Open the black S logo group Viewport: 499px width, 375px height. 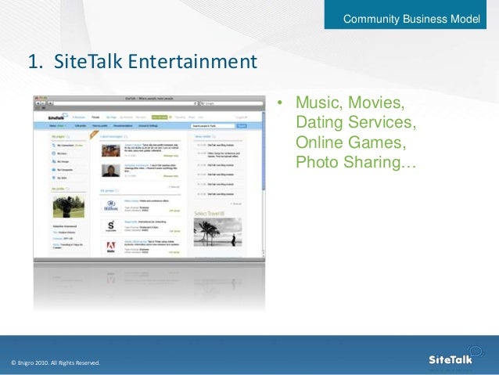tap(111, 226)
